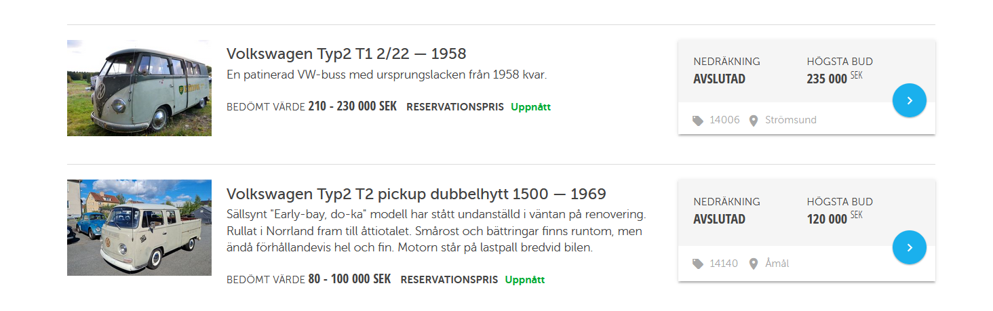993x311 pixels.
Task: Click the Early-bay pickup description text
Action: point(434,231)
